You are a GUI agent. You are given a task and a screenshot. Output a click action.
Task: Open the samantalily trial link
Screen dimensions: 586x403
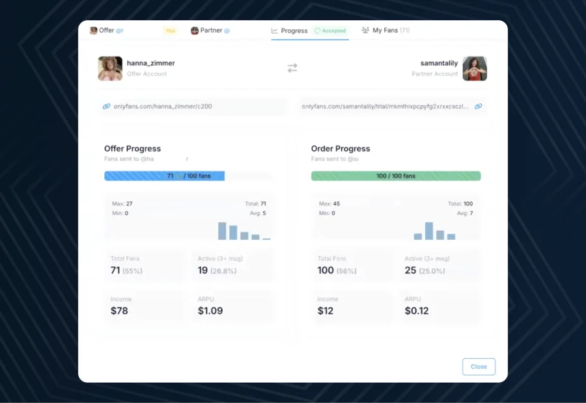pyautogui.click(x=385, y=106)
